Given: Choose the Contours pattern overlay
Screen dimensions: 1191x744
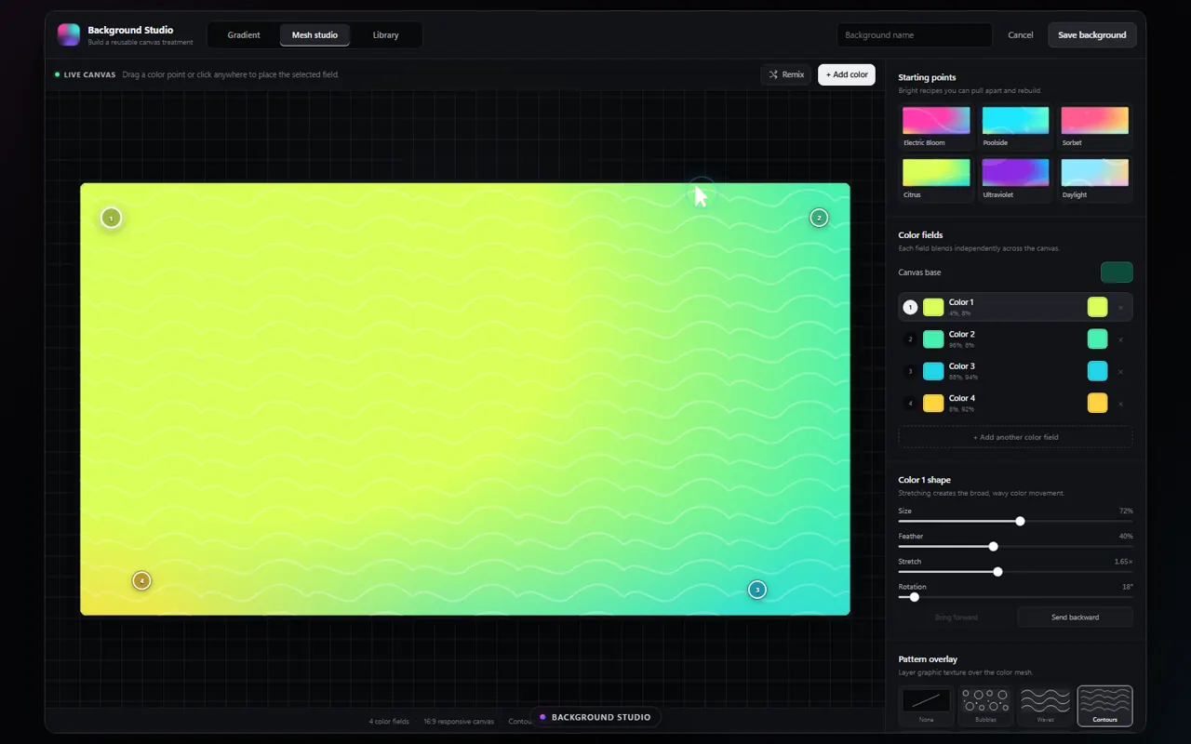Looking at the screenshot, I should (1104, 706).
